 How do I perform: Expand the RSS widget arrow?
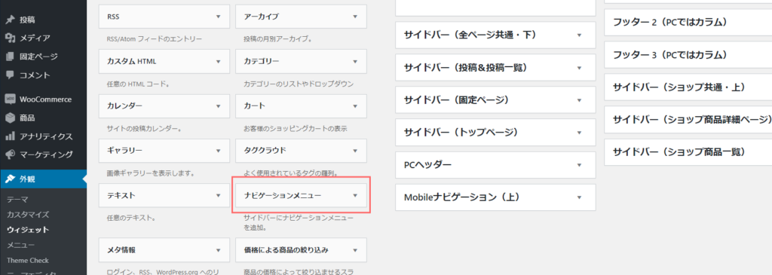click(218, 17)
